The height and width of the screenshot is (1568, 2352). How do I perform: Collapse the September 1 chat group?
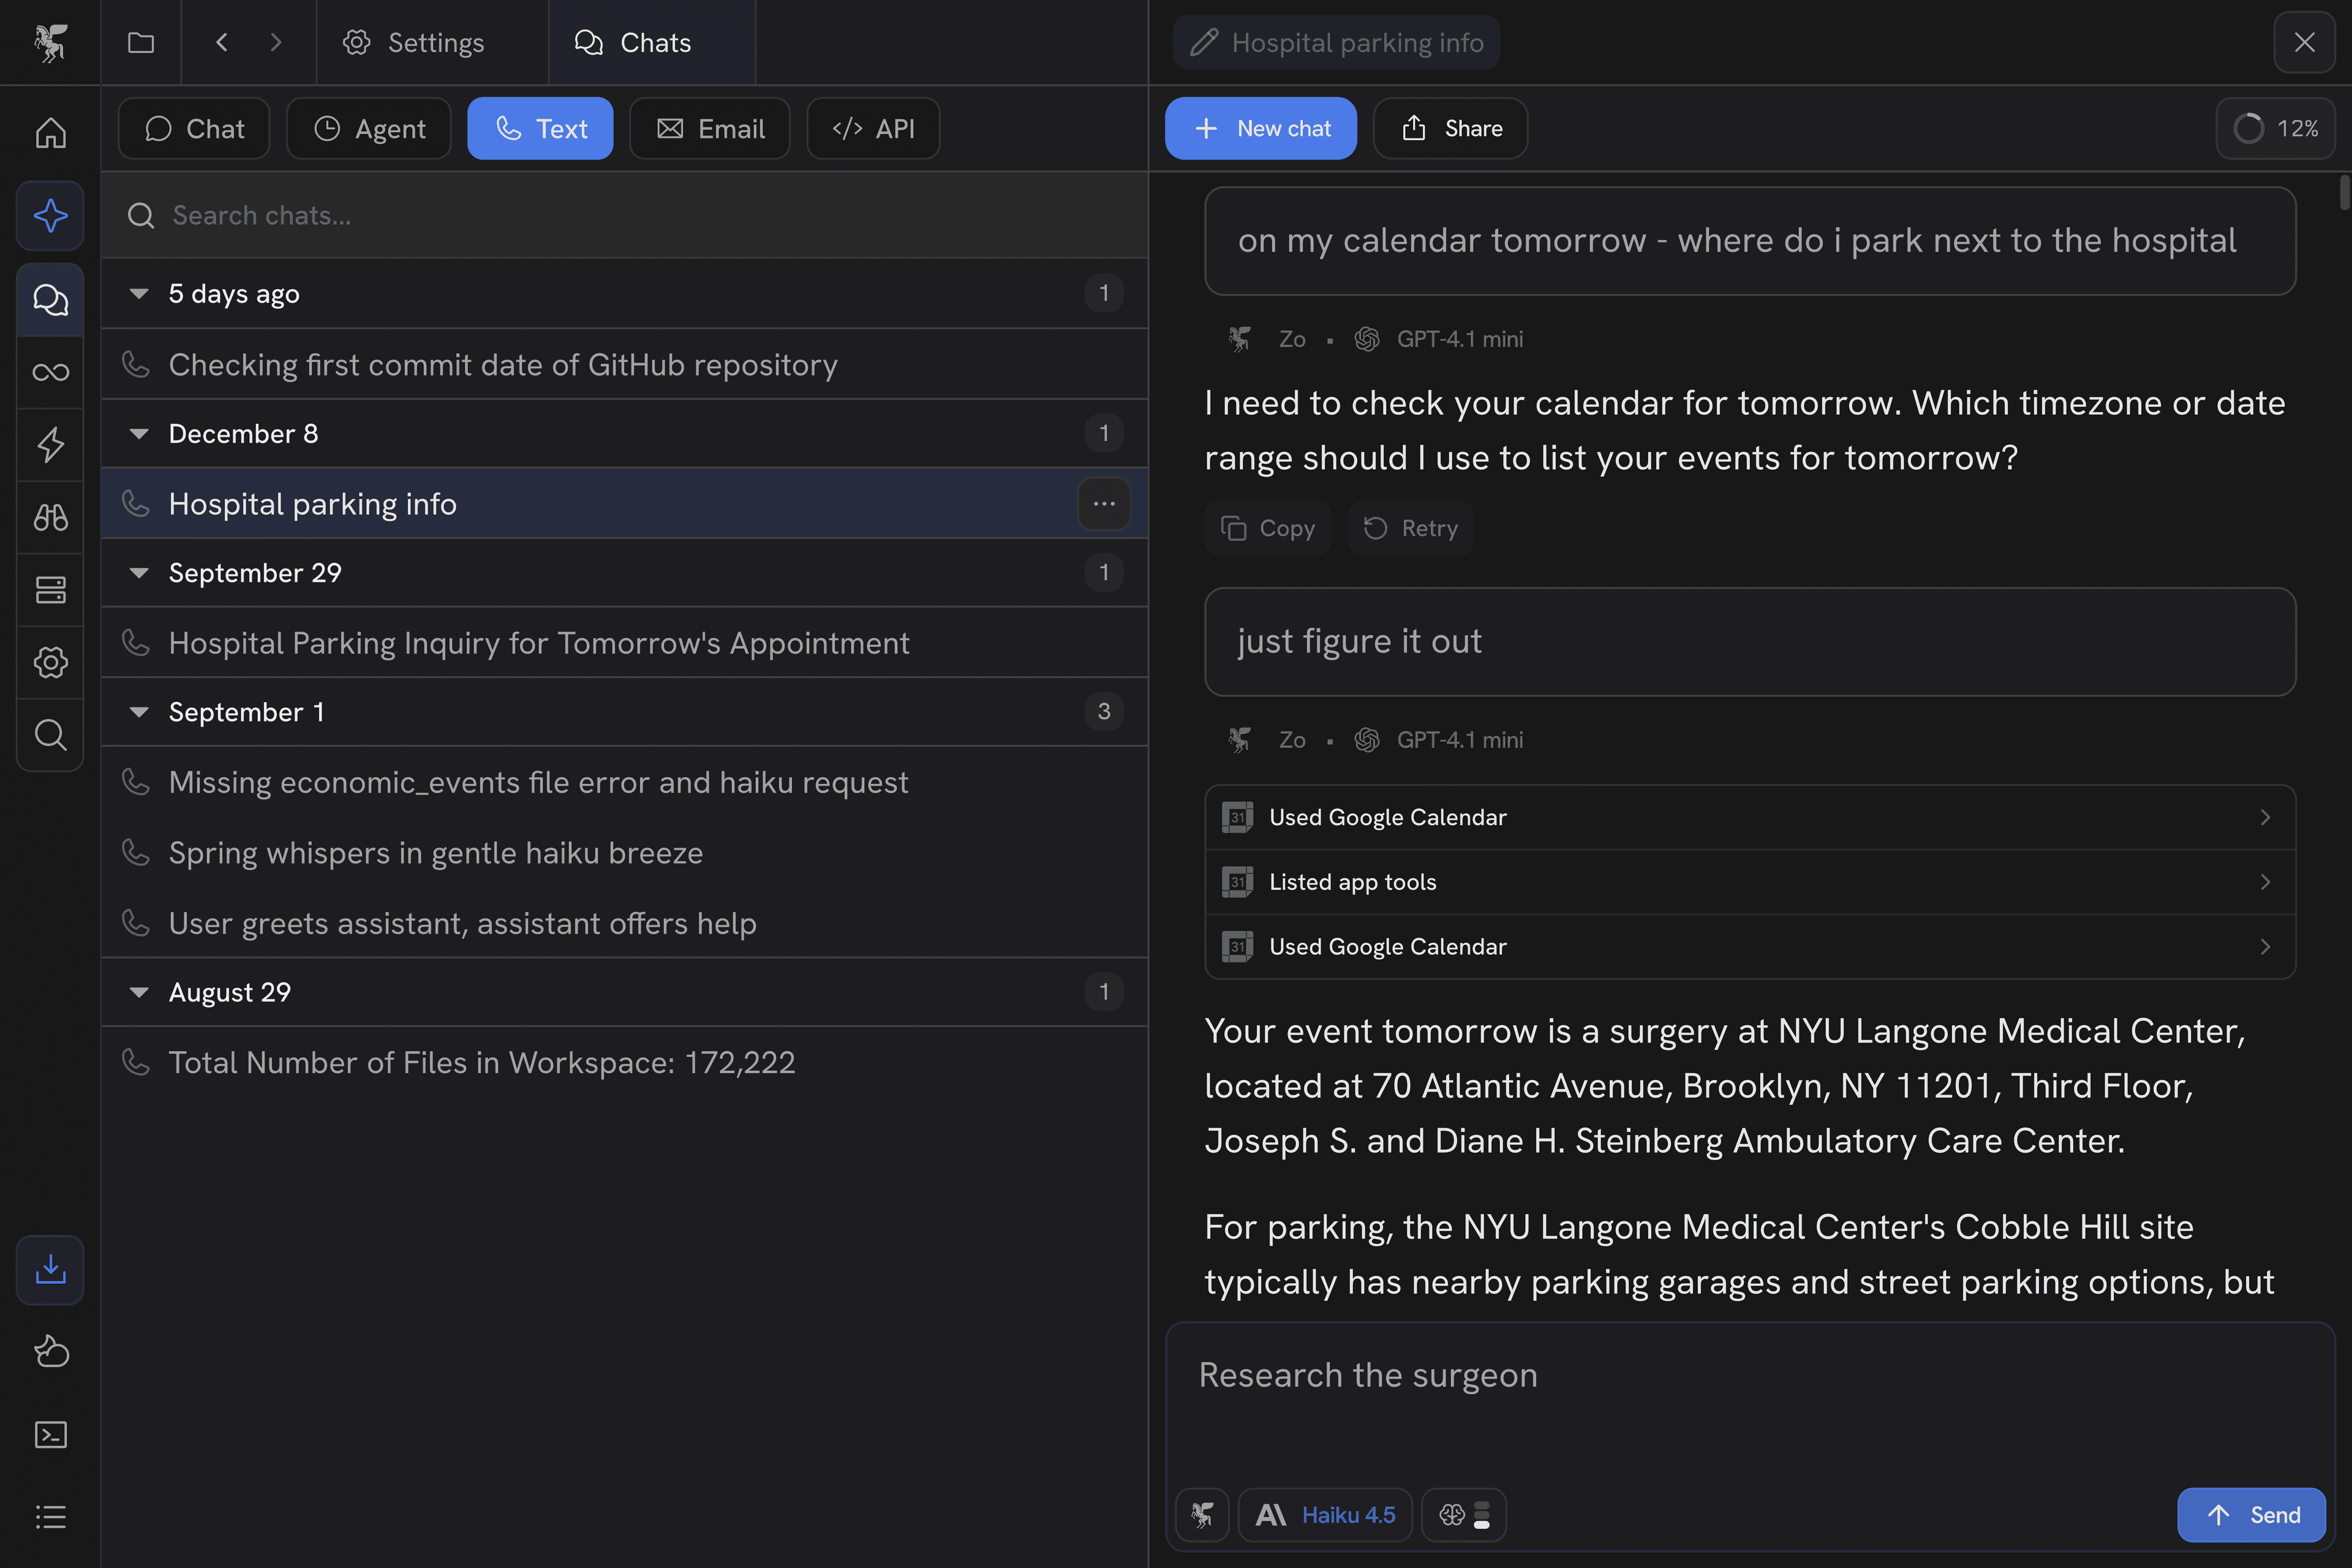pyautogui.click(x=139, y=712)
